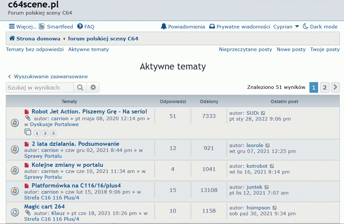Open Sprawy Portalu link under 2 lata działania
The width and height of the screenshot is (344, 224).
coord(43,156)
